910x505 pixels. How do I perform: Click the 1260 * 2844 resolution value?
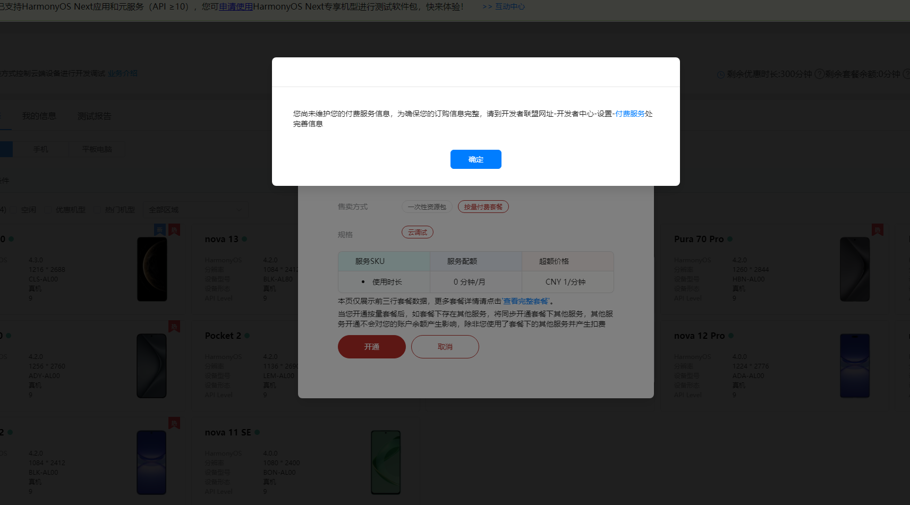[x=751, y=270]
